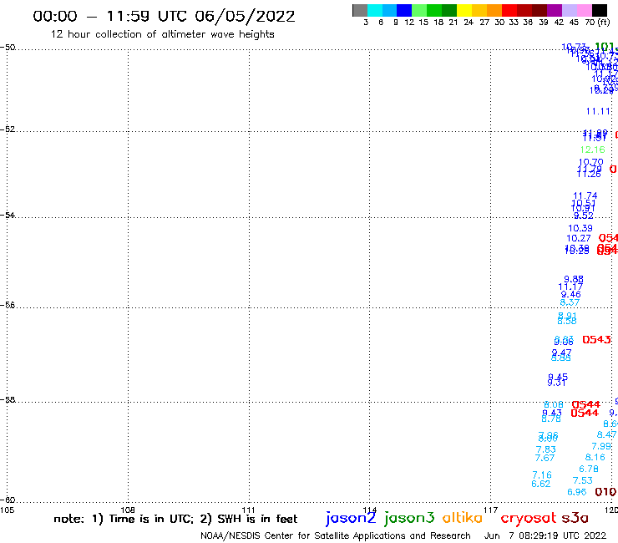Click the gray swatch in the color scale
The image size is (618, 543).
360,10
